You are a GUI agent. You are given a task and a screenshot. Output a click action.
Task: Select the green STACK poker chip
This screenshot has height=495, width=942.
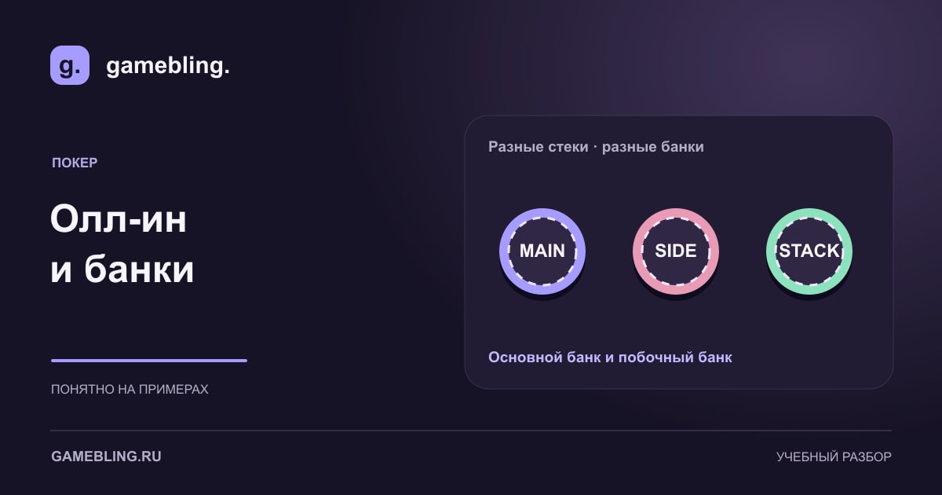click(809, 251)
